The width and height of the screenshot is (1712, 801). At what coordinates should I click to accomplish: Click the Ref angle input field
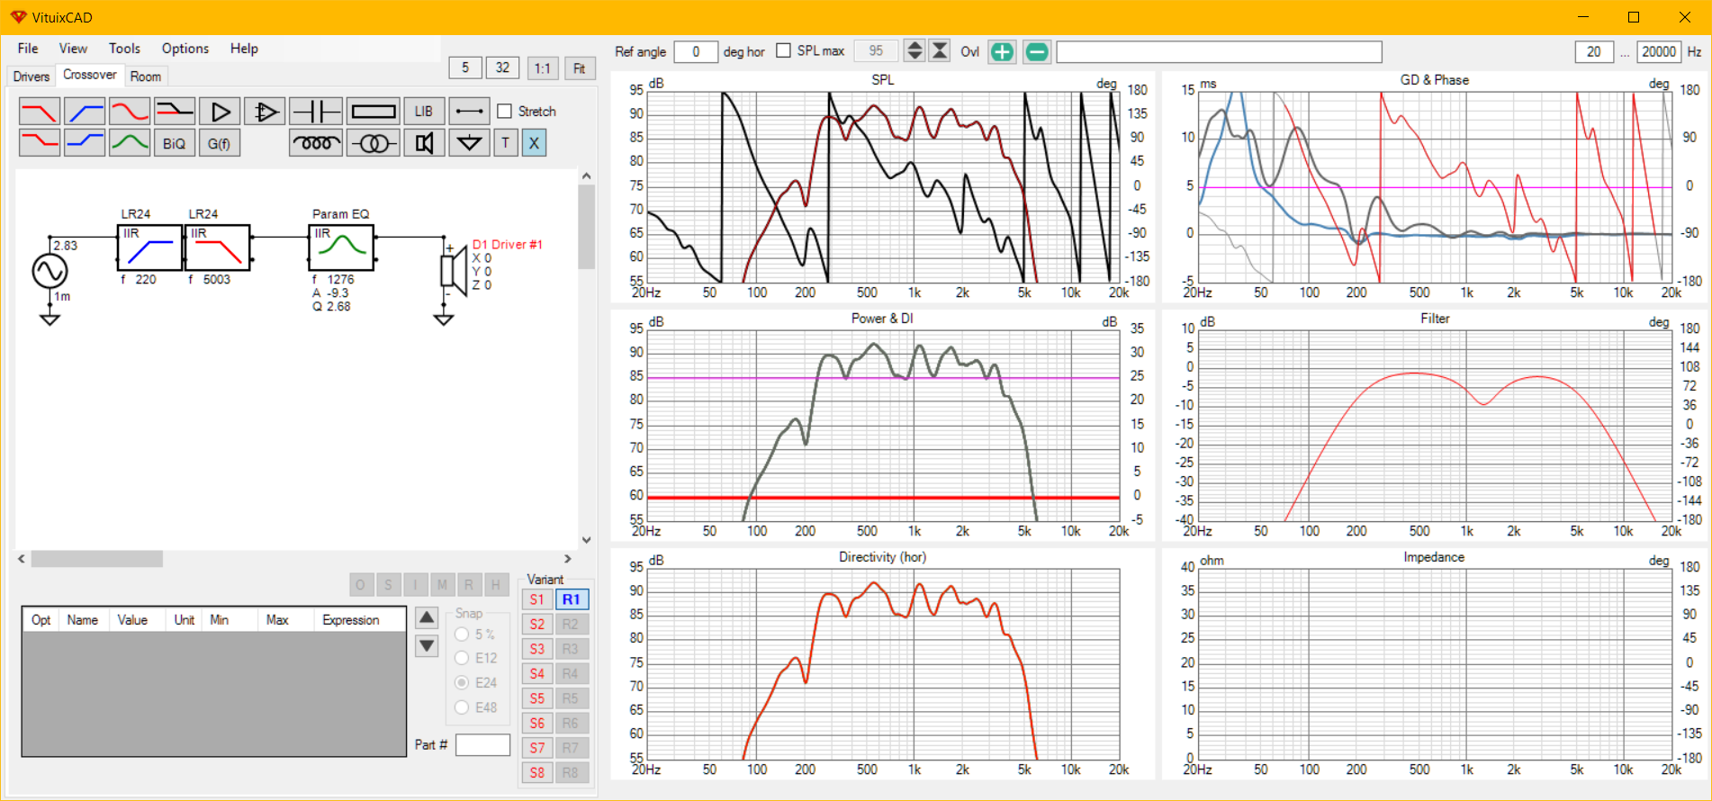696,52
